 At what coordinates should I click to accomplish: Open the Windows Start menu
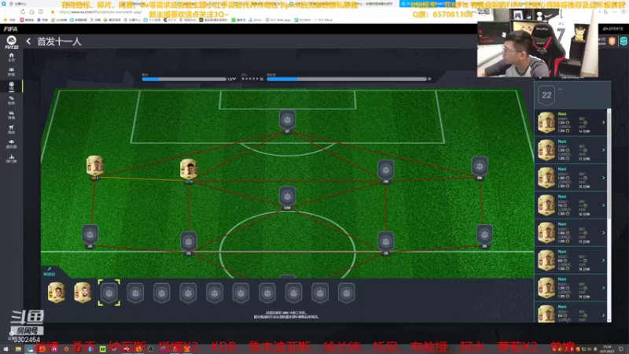(6, 349)
